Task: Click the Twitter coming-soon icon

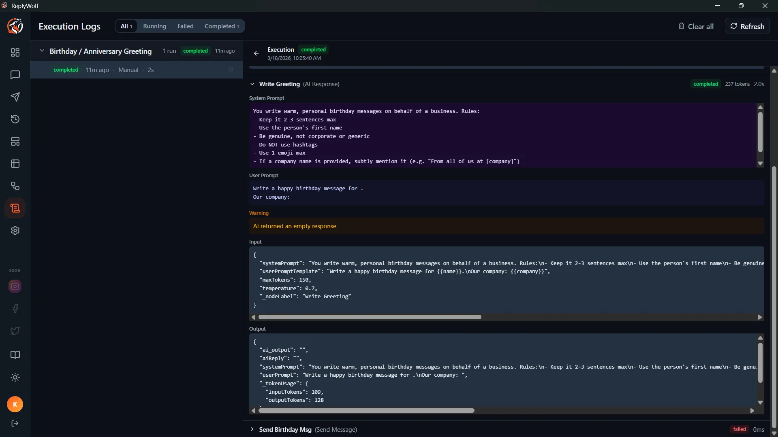Action: tap(15, 331)
